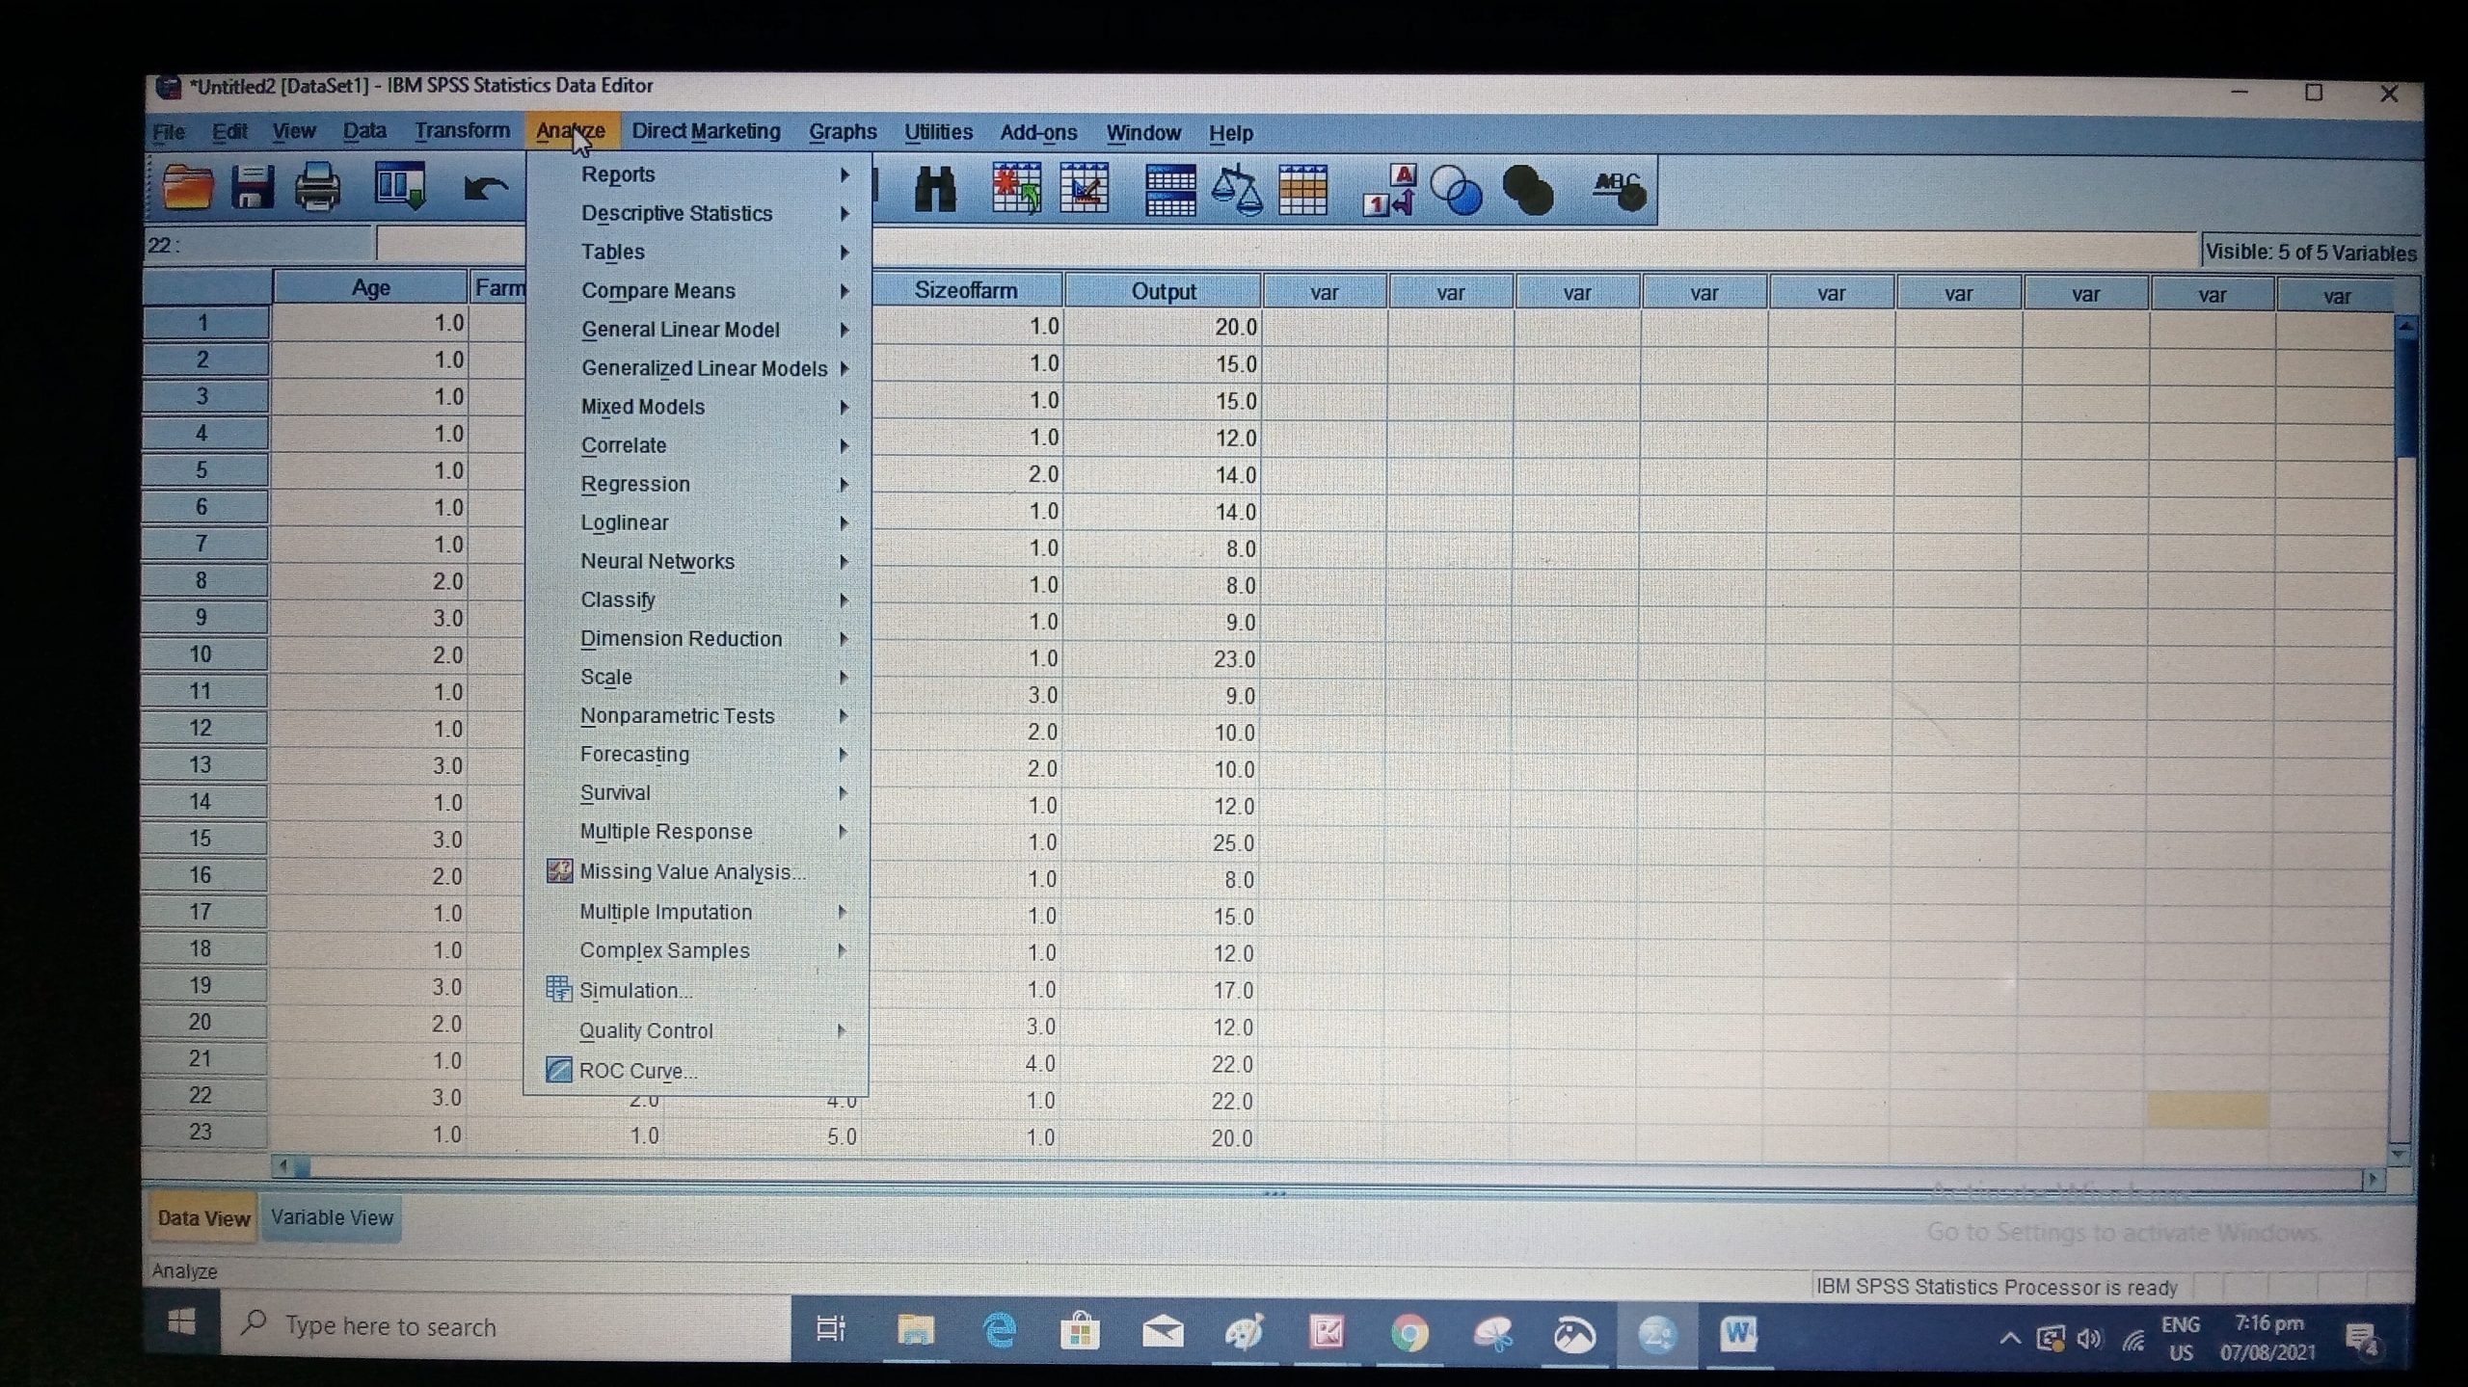Open the Transform menu
Image resolution: width=2468 pixels, height=1387 pixels.
pyautogui.click(x=462, y=130)
